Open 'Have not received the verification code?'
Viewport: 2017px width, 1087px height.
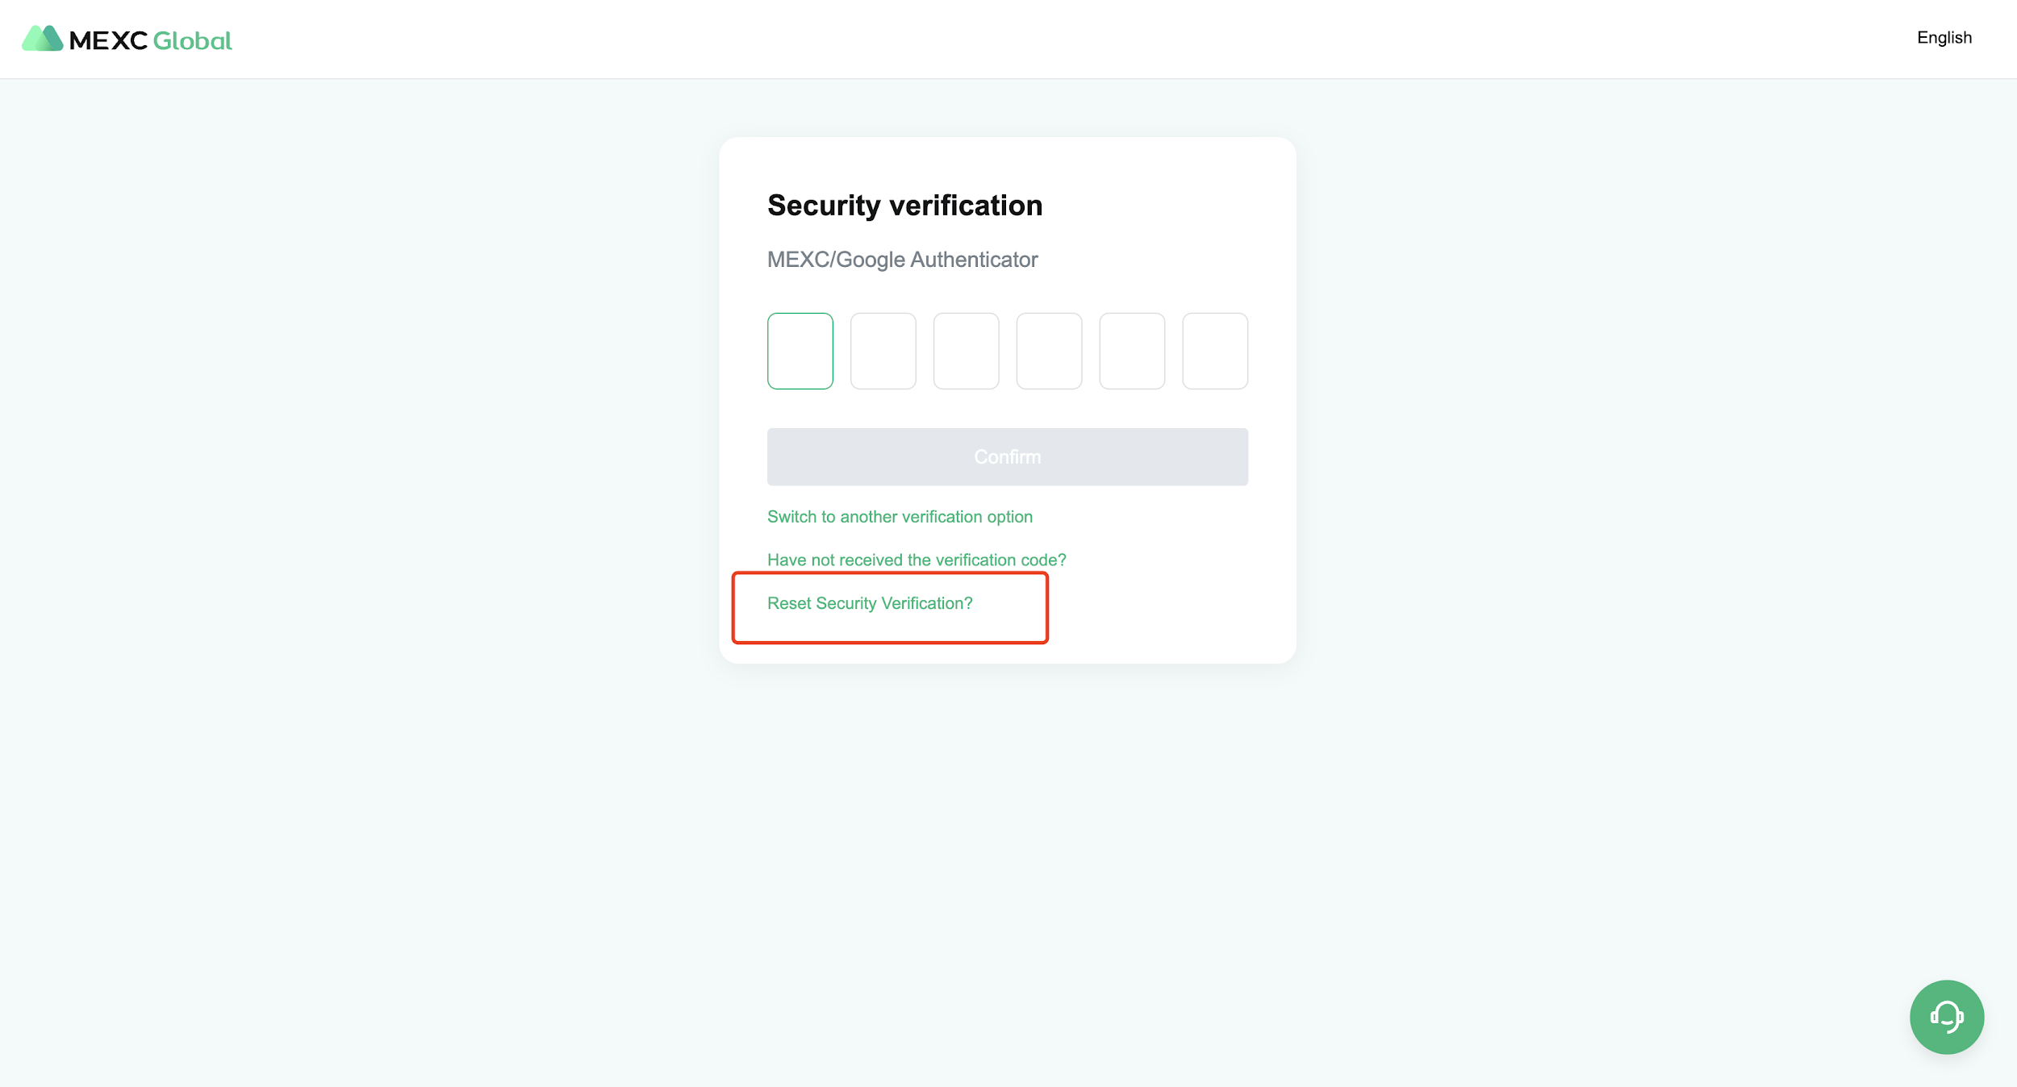[917, 560]
